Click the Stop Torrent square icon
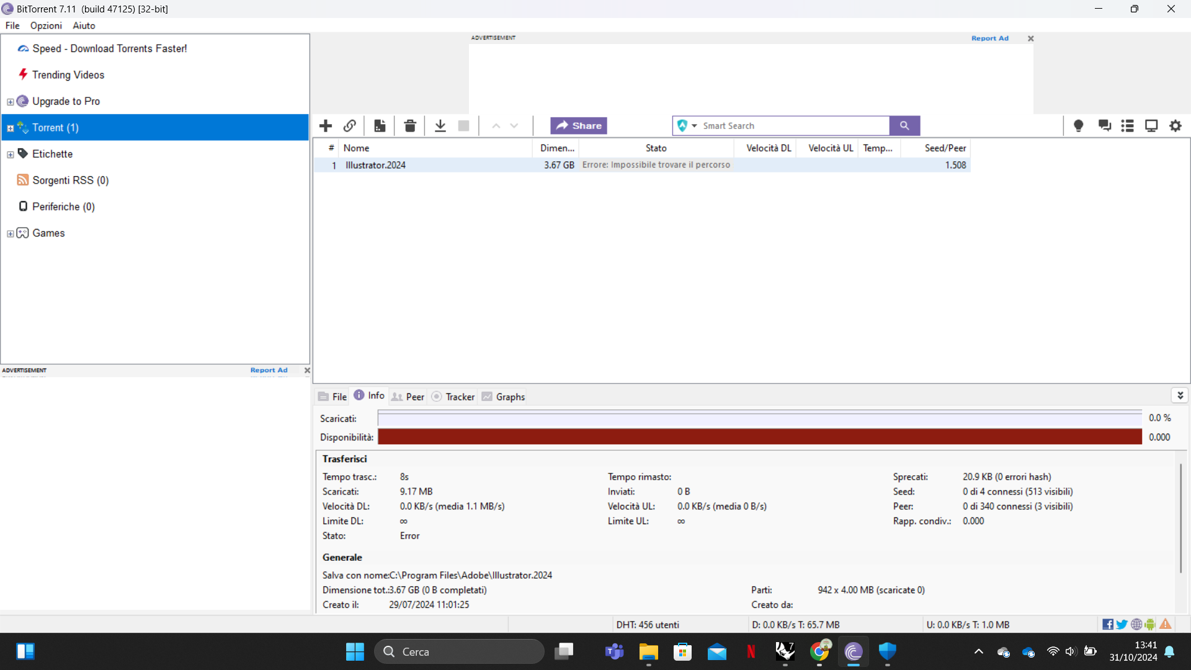Viewport: 1191px width, 670px height. click(463, 126)
